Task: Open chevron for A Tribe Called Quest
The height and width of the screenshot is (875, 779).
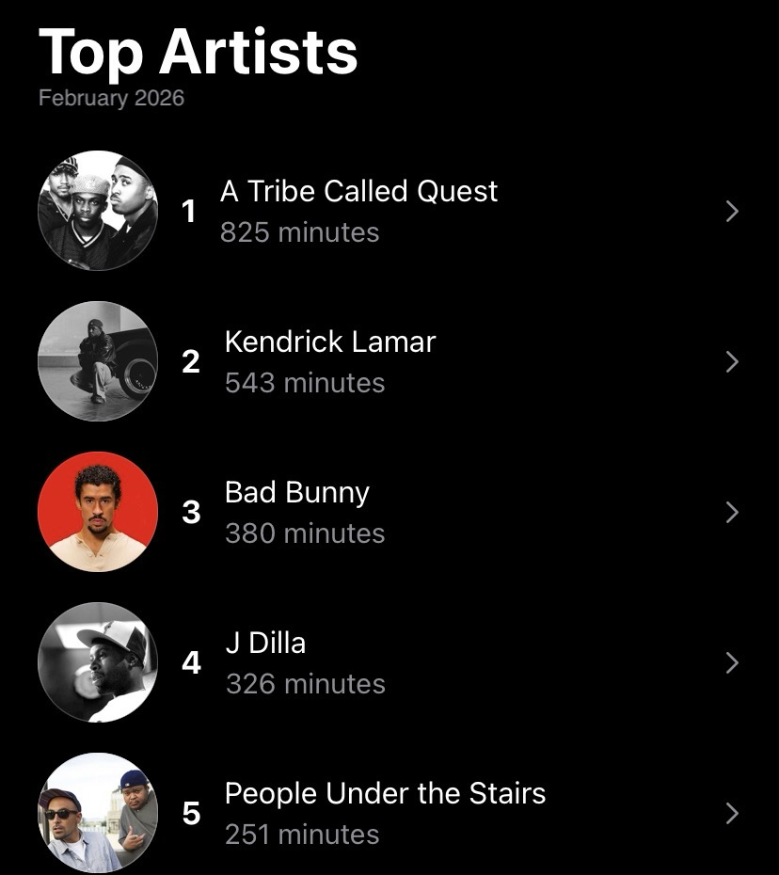Action: (x=732, y=212)
